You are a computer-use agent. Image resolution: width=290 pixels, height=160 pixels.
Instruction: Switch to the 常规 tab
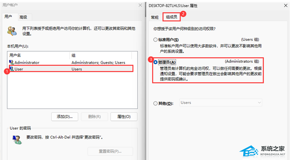tap(155, 17)
